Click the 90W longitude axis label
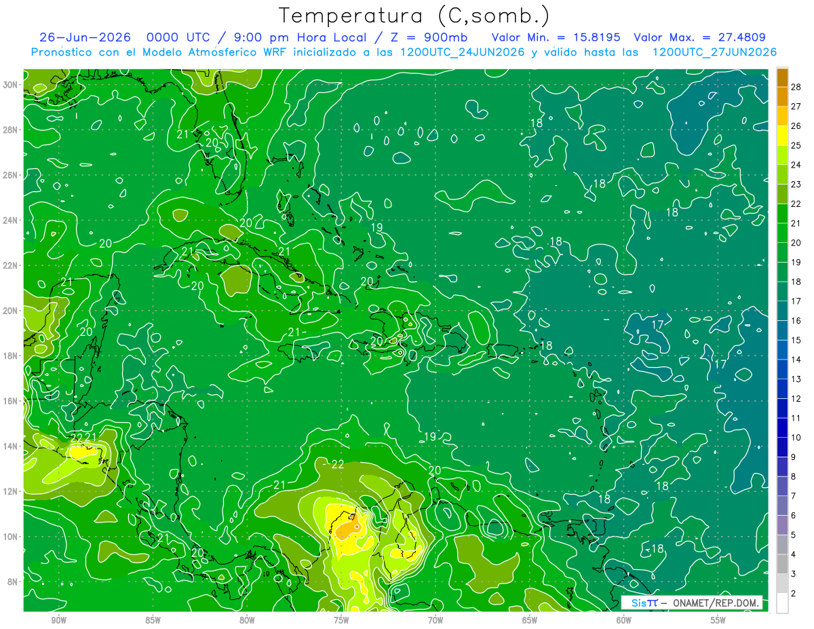This screenshot has width=814, height=629. pyautogui.click(x=59, y=620)
